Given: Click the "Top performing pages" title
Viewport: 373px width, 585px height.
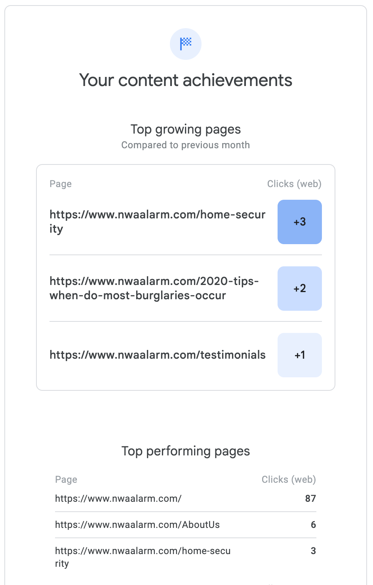Looking at the screenshot, I should [186, 451].
